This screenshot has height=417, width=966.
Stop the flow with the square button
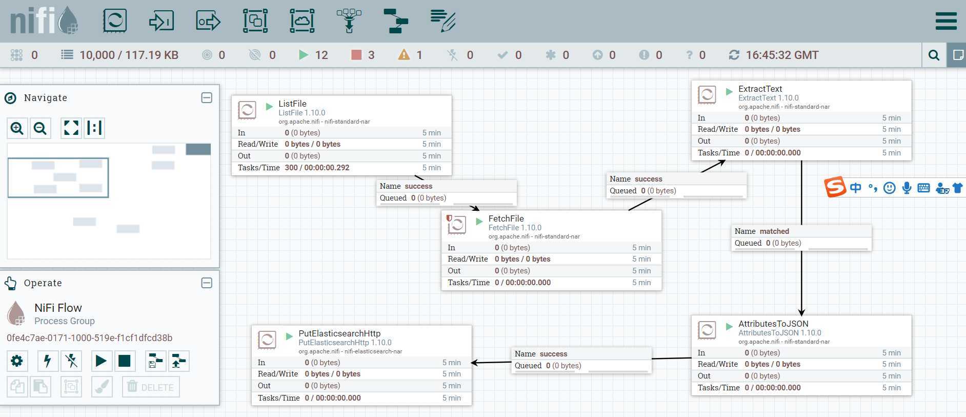coord(125,361)
